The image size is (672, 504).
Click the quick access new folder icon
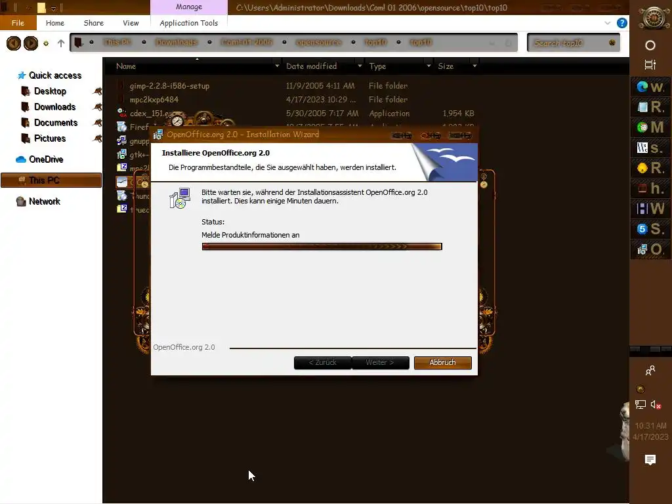click(41, 7)
